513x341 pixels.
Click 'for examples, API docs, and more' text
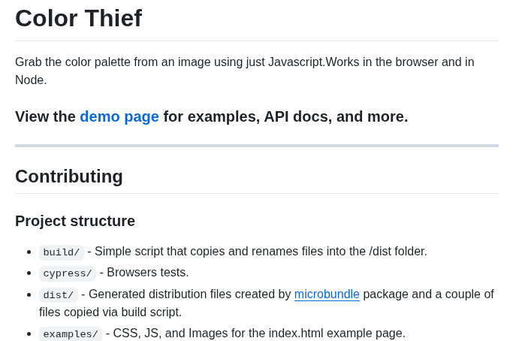point(285,116)
